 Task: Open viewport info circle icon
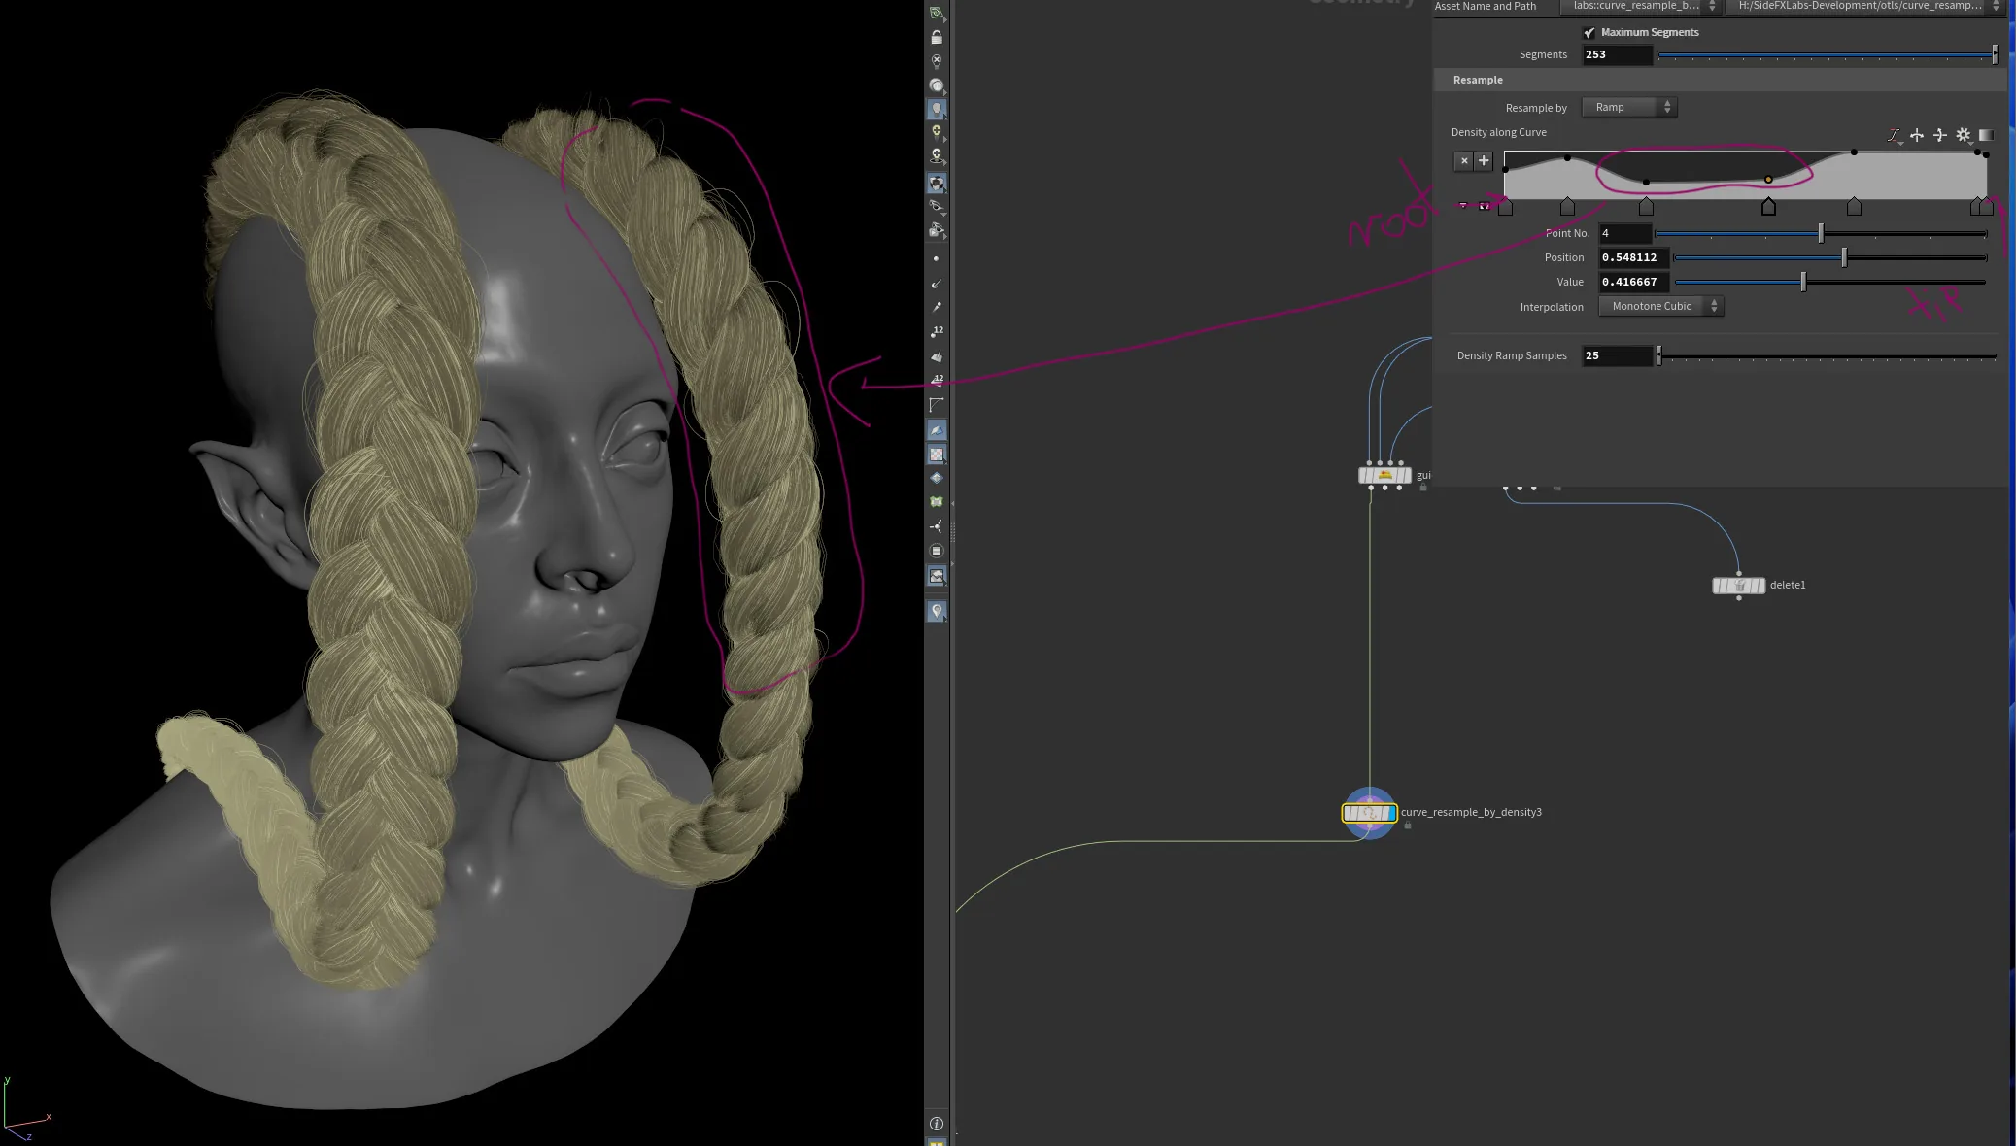coord(937,1124)
